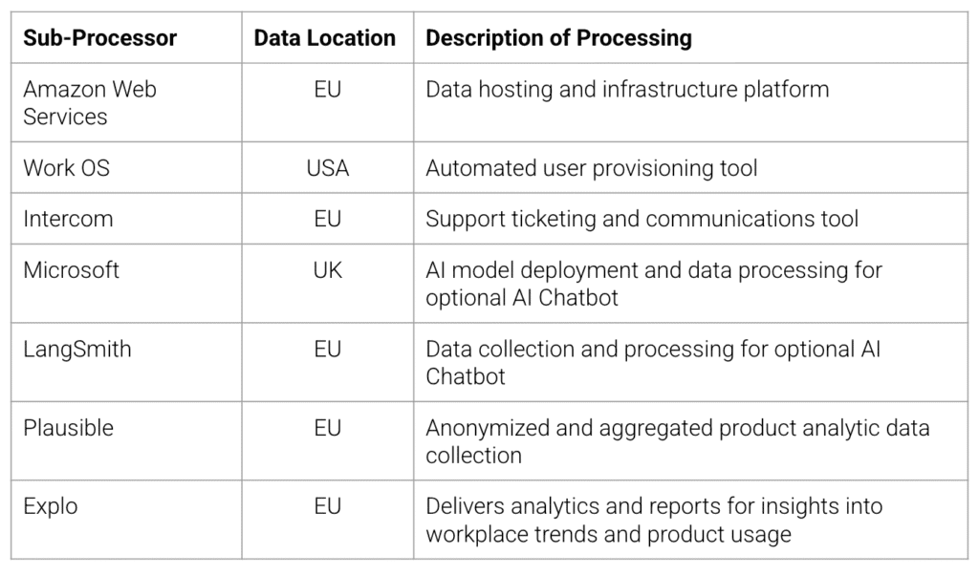This screenshot has height=576, width=979.
Task: Click the EU location for Amazon Web Services
Action: coord(328,90)
